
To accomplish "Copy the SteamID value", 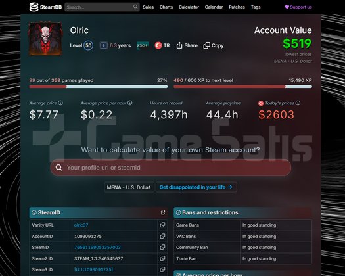I will [x=162, y=247].
